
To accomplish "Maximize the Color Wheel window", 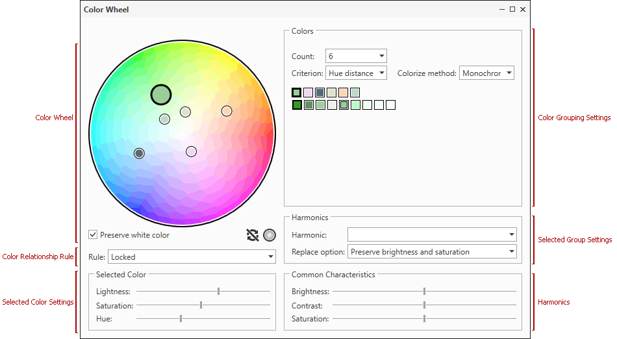I will pos(512,9).
